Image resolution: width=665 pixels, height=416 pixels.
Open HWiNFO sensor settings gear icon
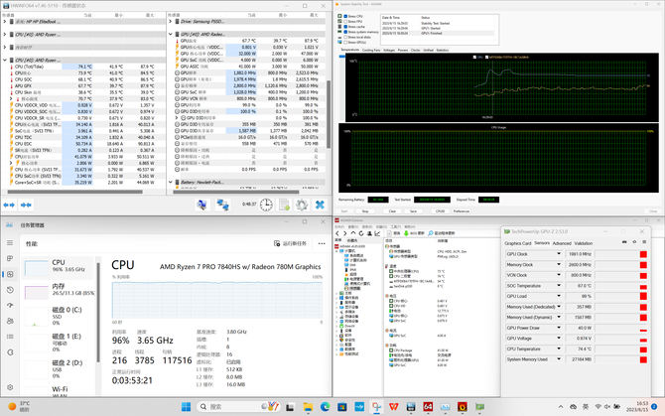(302, 205)
